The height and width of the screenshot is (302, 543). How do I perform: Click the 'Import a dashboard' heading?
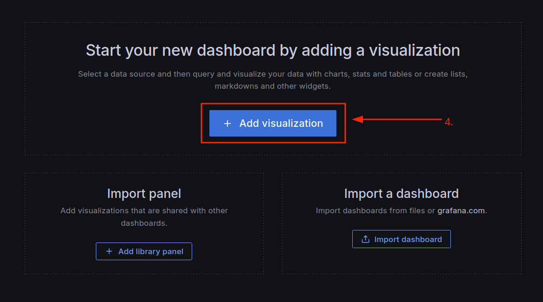point(401,193)
